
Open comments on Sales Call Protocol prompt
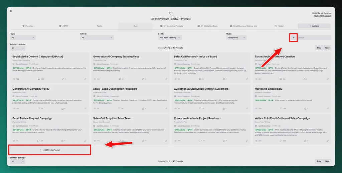click(200, 79)
